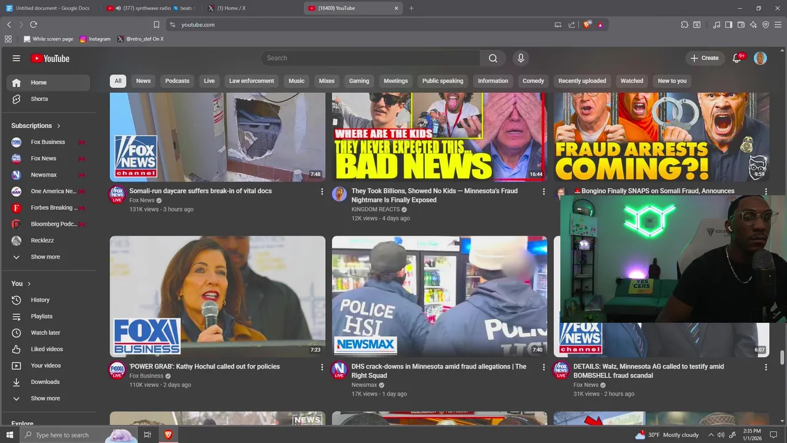Expand Show more under Subscriptions
This screenshot has width=787, height=443.
(x=46, y=257)
